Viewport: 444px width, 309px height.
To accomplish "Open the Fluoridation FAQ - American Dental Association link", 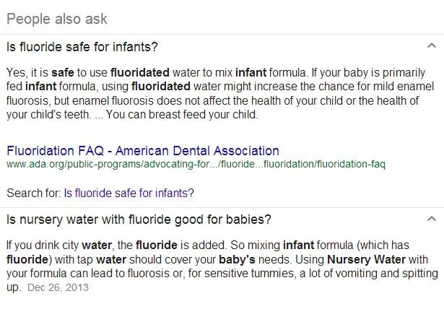I will 142,151.
